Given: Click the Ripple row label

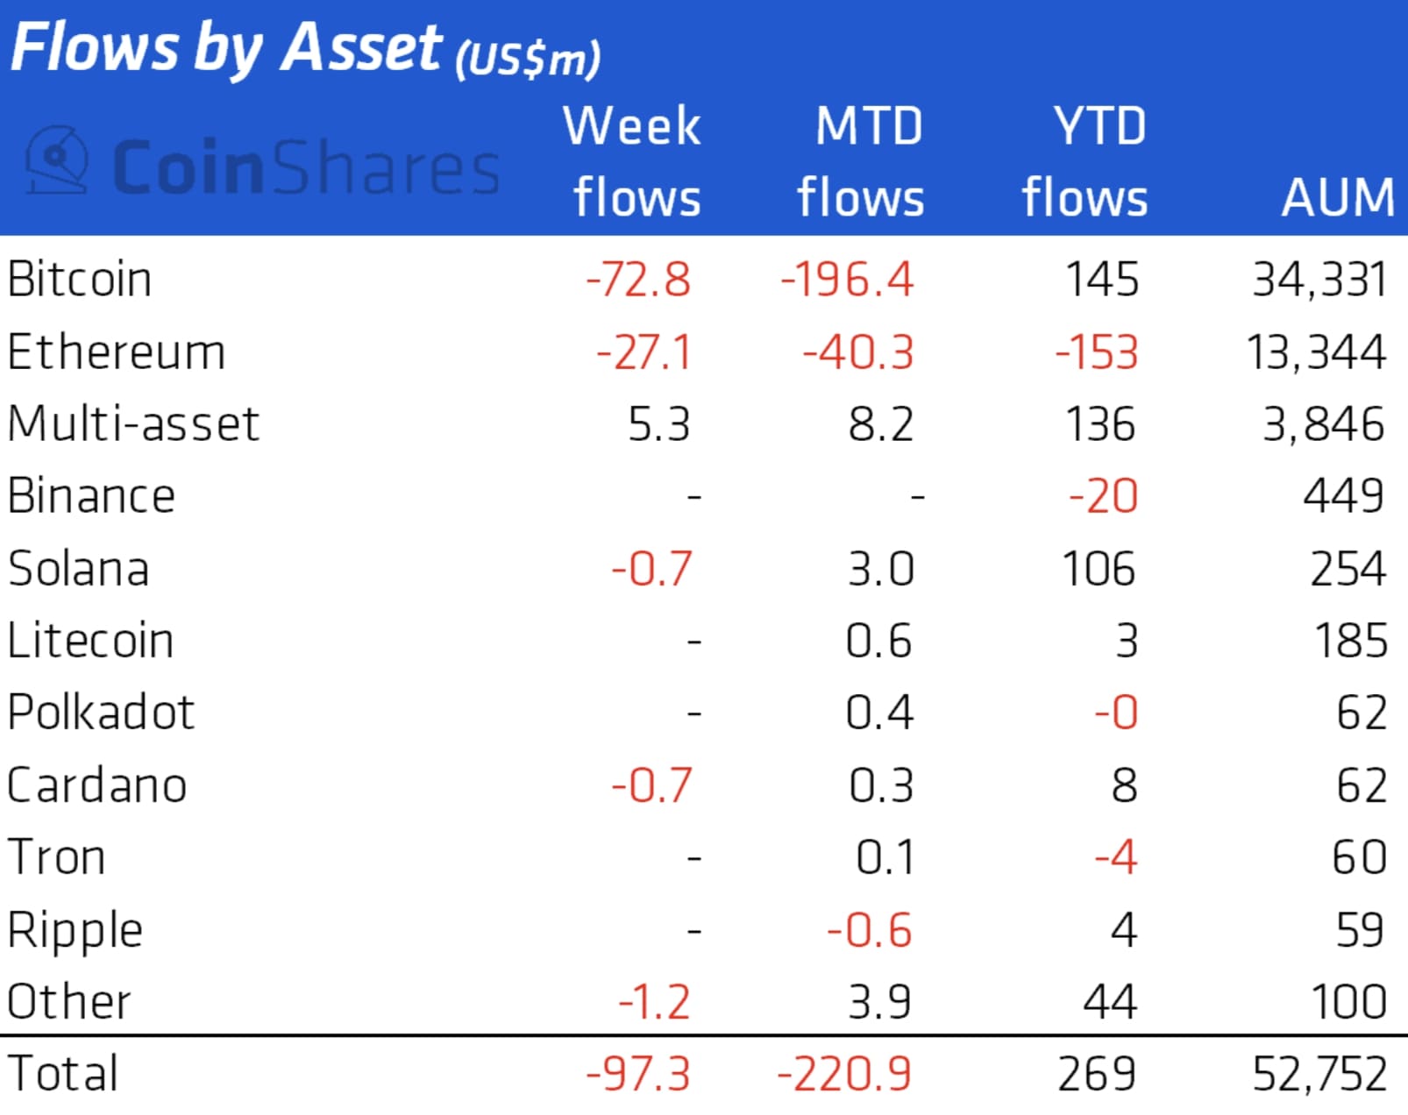Looking at the screenshot, I should [75, 930].
